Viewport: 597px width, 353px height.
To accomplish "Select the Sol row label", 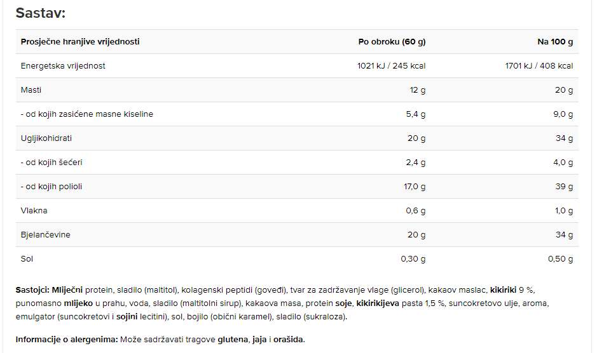I will [27, 259].
